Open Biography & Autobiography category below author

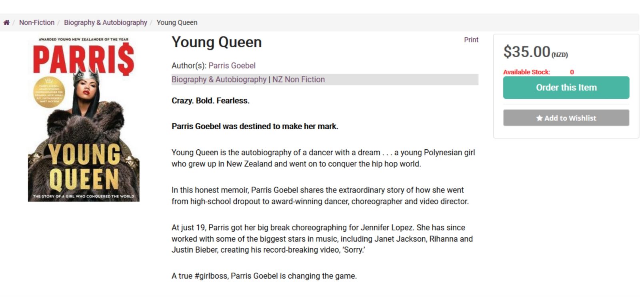pos(219,79)
